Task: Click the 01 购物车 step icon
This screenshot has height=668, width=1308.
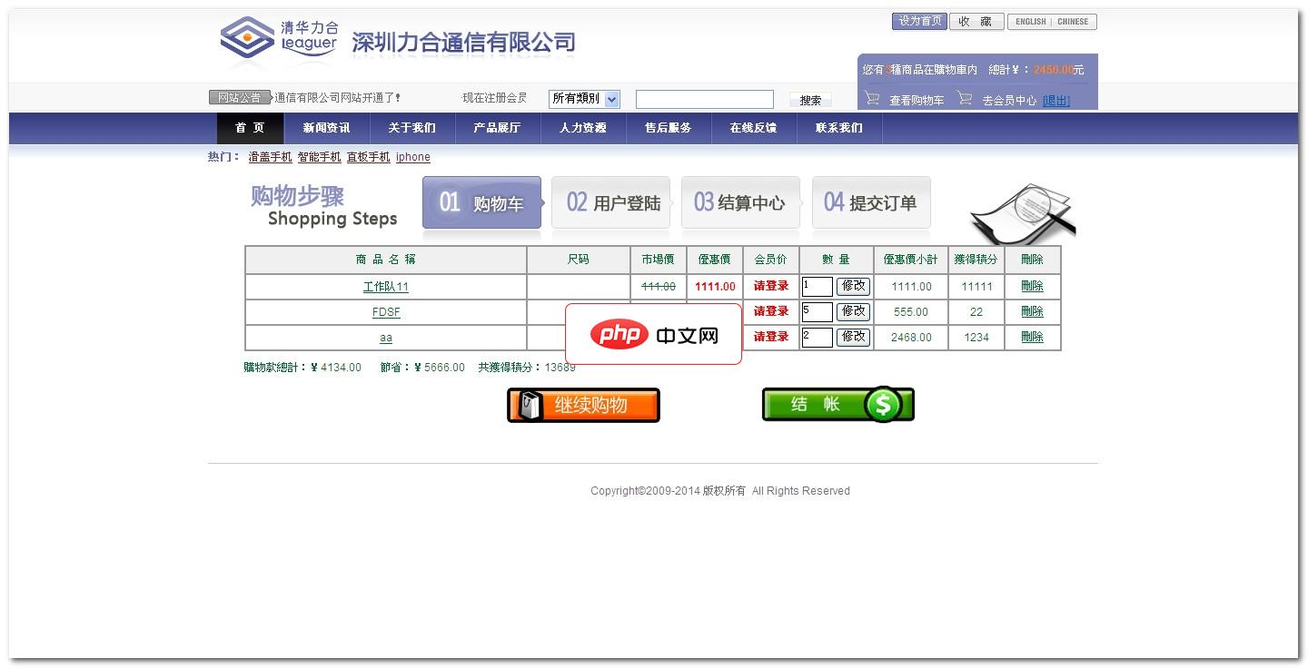Action: [x=481, y=202]
